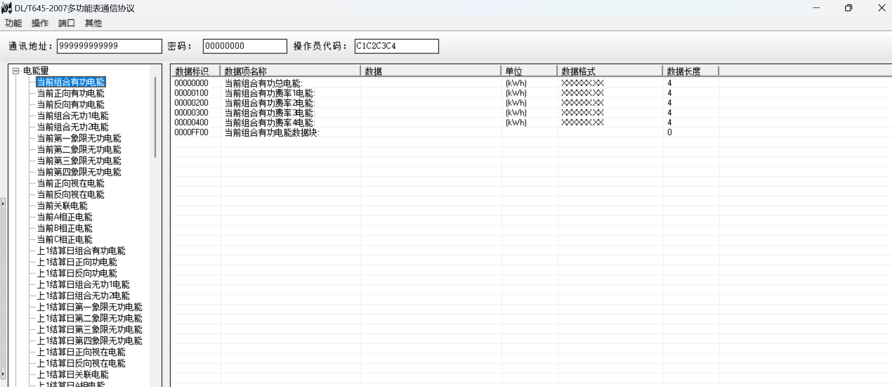Image resolution: width=892 pixels, height=387 pixels.
Task: Select 当前反向视在电能 tree item
Action: point(71,194)
